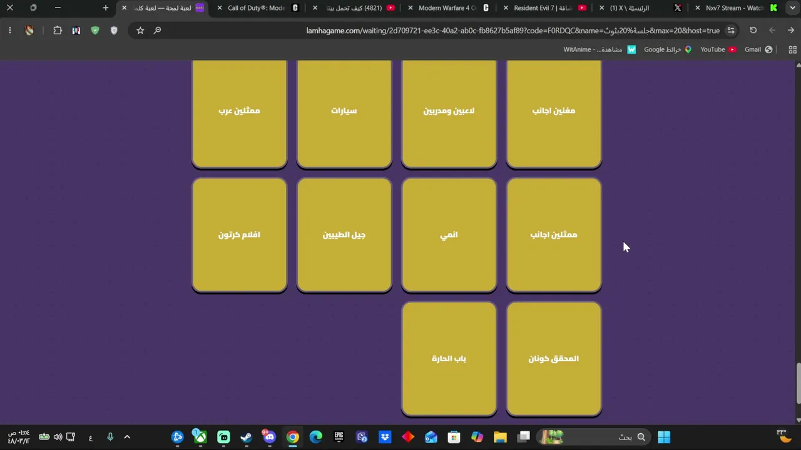This screenshot has width=801, height=450.
Task: Open the Xbox app from taskbar
Action: (200, 437)
